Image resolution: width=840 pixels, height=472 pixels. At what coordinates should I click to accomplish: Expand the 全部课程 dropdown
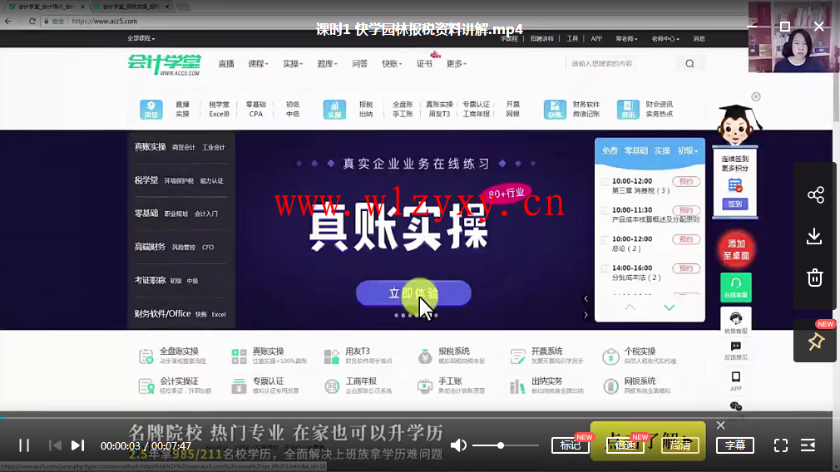pyautogui.click(x=141, y=38)
